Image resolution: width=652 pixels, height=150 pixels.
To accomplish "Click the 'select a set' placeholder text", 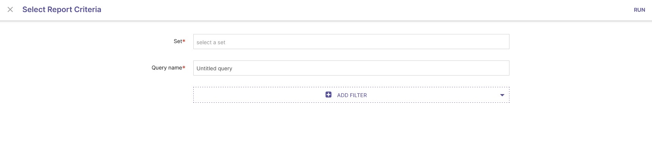I will (x=211, y=42).
